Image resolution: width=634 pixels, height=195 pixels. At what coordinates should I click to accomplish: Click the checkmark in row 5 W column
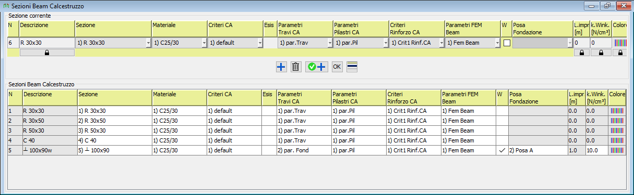[501, 150]
